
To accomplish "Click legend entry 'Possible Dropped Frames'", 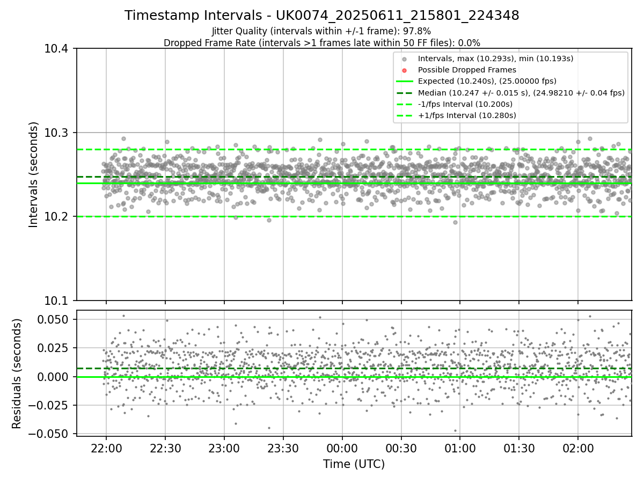I will pyautogui.click(x=467, y=70).
